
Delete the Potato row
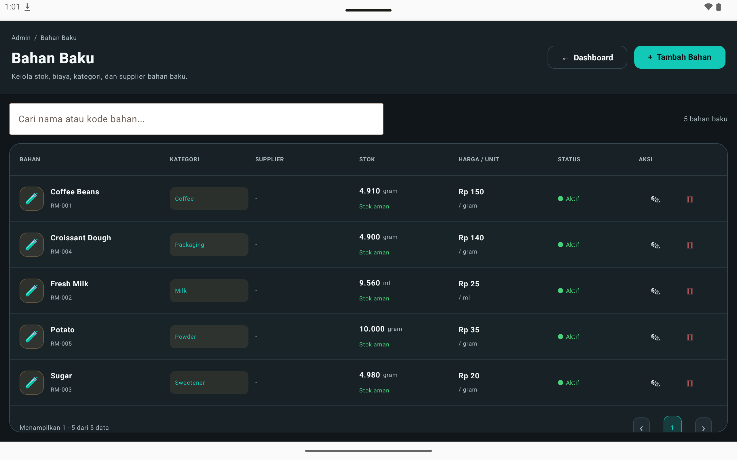690,337
